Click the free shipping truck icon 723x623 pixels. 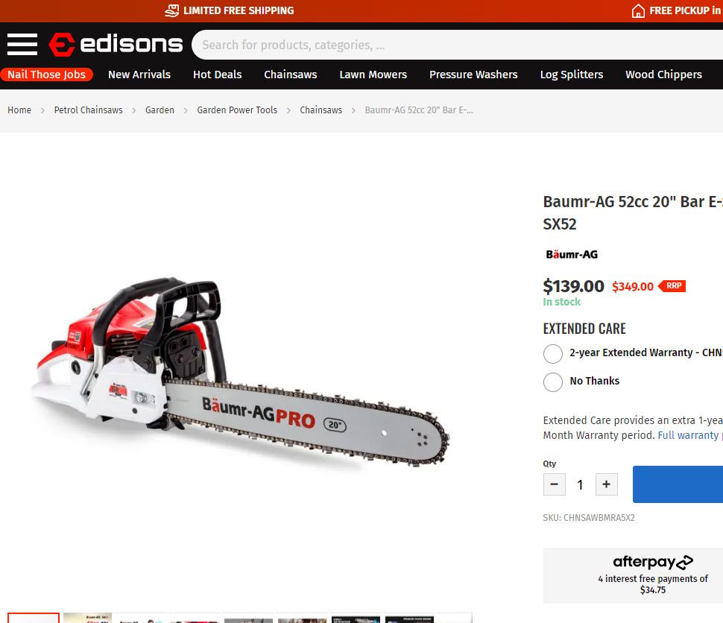171,10
